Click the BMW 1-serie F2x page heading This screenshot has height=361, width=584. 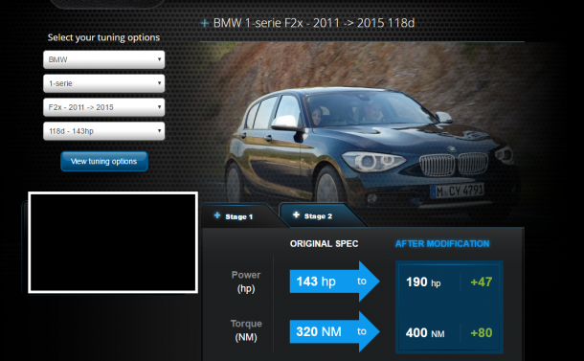(314, 23)
